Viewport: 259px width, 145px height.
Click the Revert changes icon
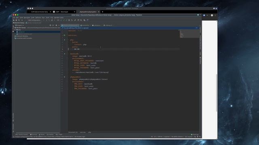tap(72, 20)
